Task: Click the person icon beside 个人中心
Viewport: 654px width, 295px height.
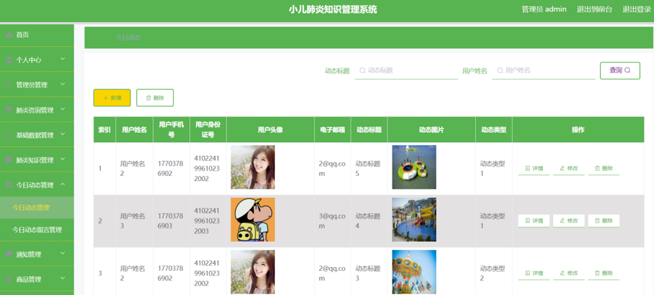Action: click(9, 60)
